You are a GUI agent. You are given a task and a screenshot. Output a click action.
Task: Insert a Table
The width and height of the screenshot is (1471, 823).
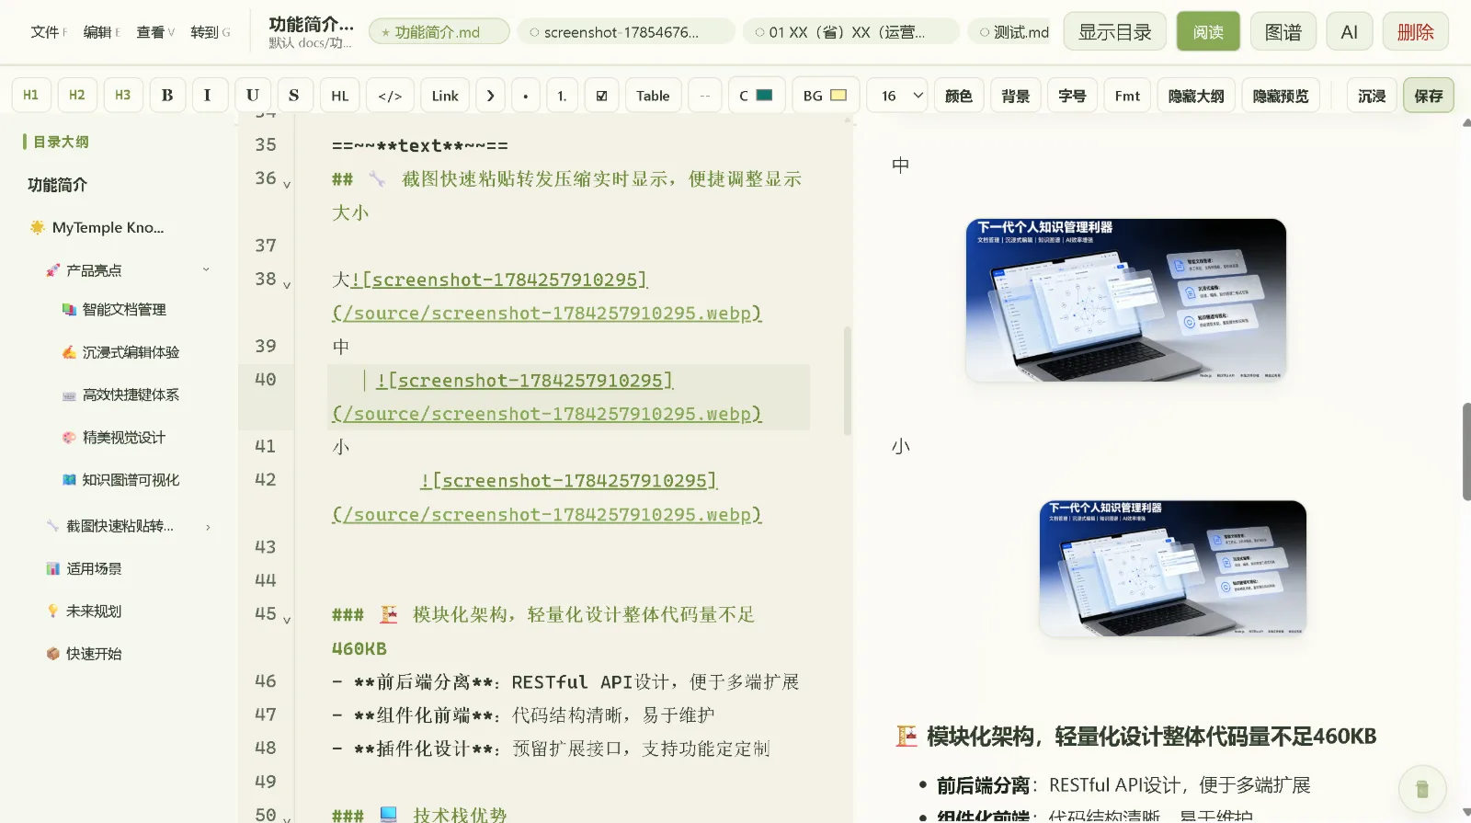(653, 96)
